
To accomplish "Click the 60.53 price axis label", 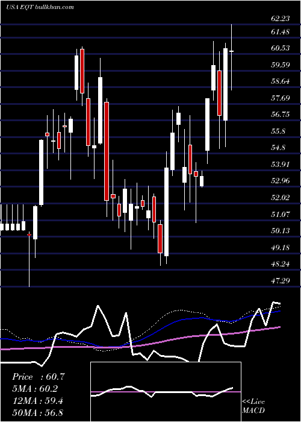I will pyautogui.click(x=281, y=48).
